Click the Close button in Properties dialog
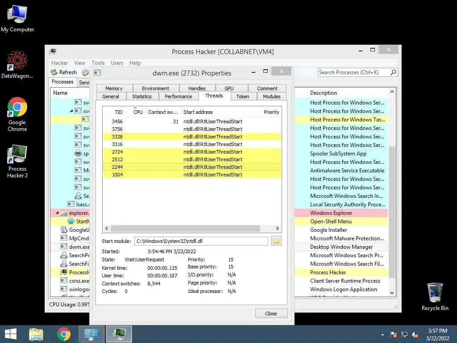Image resolution: width=457 pixels, height=343 pixels. click(x=271, y=314)
